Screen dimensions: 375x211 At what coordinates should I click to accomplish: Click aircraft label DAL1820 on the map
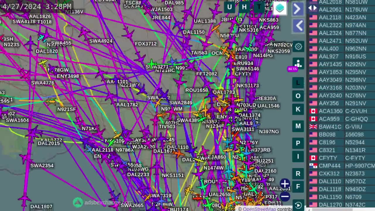[x=47, y=51]
